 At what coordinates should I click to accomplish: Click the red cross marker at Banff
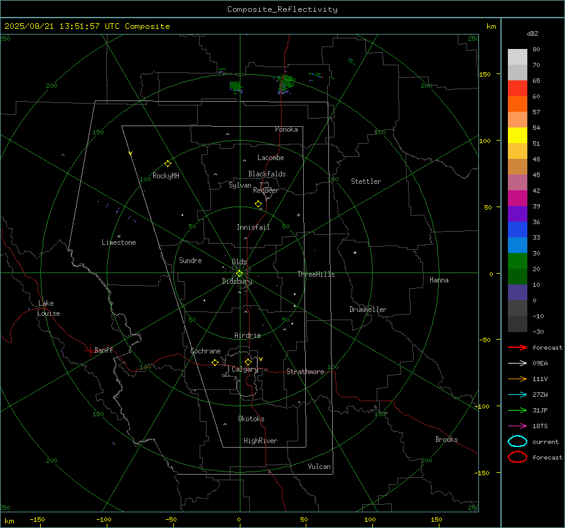(90, 350)
